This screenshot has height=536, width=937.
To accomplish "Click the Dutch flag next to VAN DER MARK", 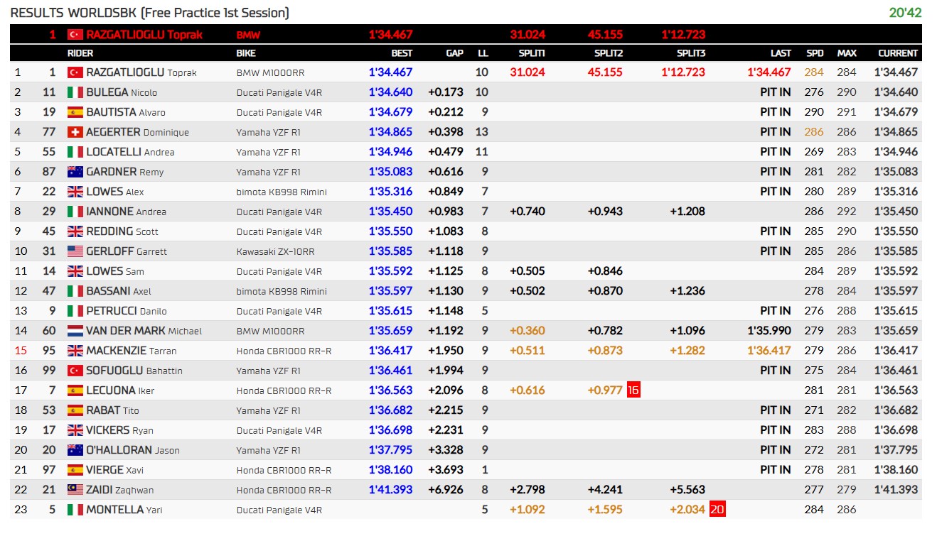I will coord(75,331).
